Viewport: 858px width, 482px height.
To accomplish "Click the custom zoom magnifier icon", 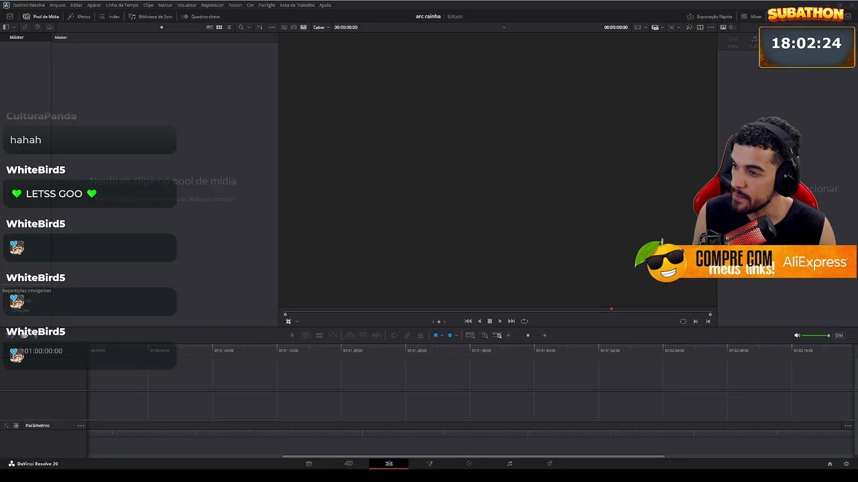I will point(497,335).
